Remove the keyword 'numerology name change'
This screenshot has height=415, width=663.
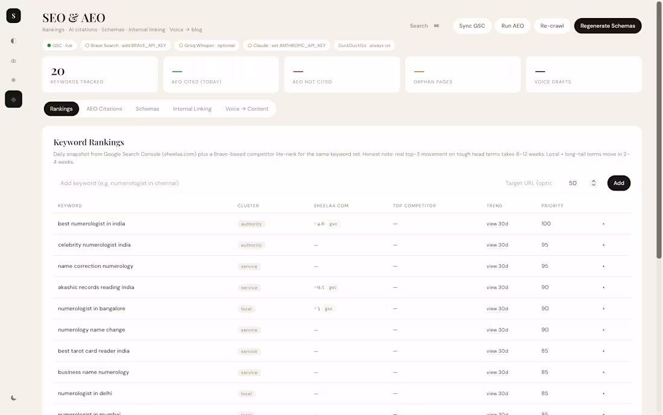(603, 329)
